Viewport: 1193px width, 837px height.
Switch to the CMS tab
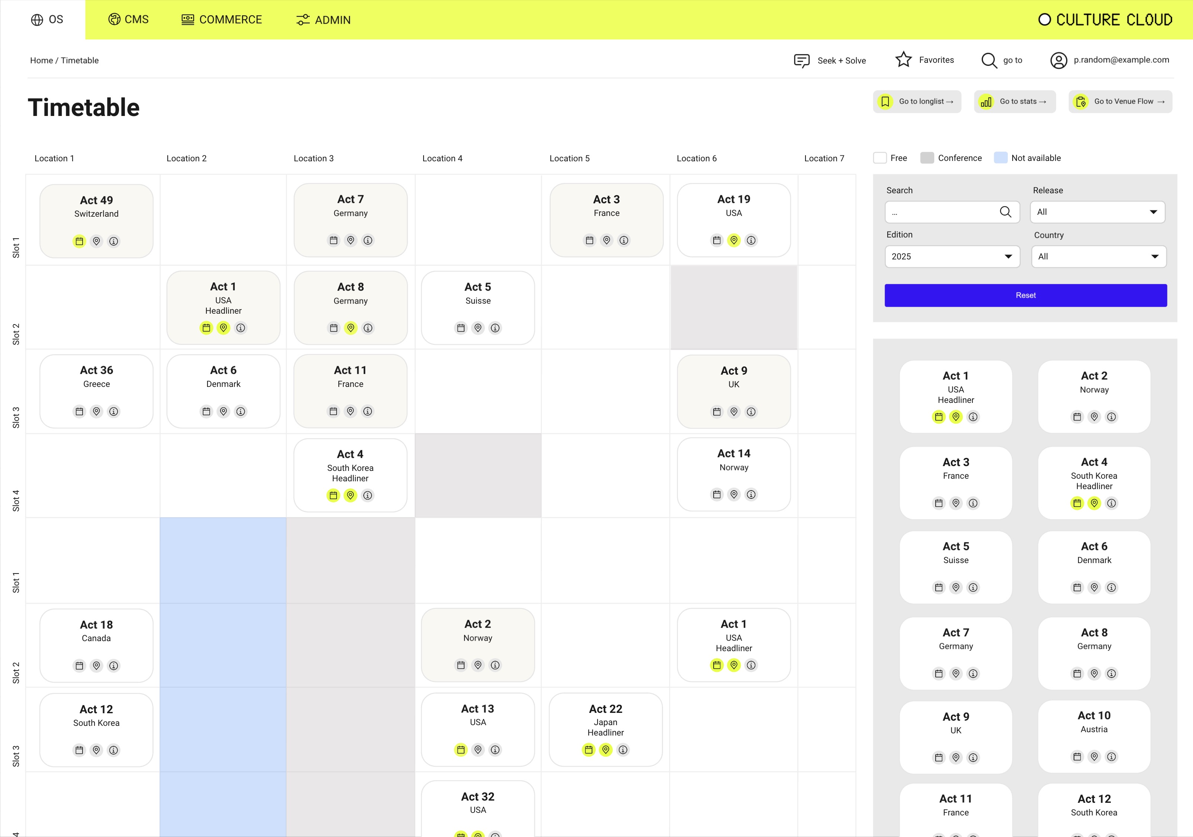point(128,20)
